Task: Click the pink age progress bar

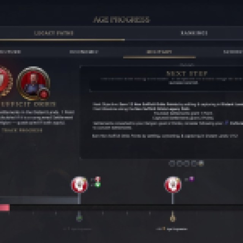Action: pyautogui.click(x=5, y=208)
